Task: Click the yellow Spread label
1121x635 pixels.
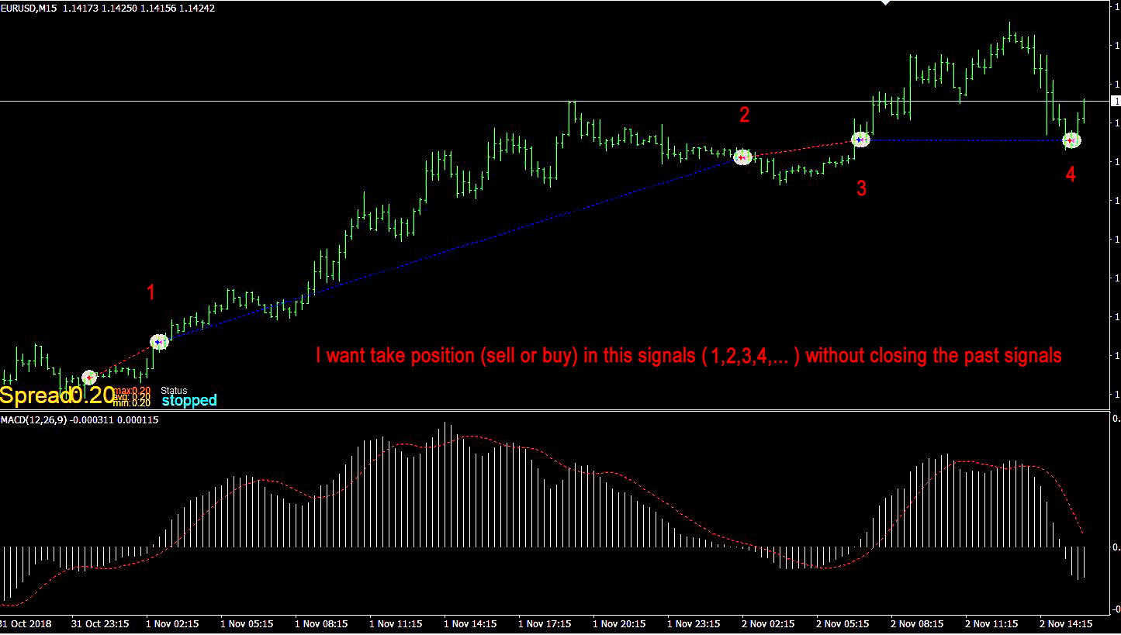Action: click(35, 395)
